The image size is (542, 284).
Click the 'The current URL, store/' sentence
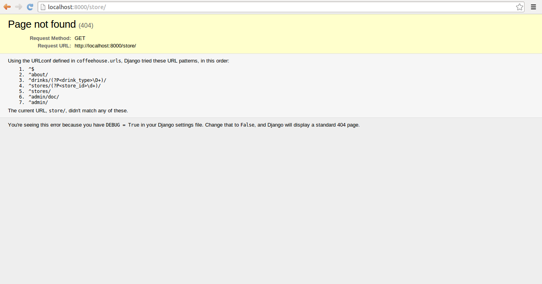click(x=68, y=111)
